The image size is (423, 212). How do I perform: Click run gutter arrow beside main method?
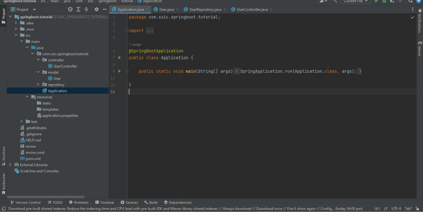pos(120,71)
